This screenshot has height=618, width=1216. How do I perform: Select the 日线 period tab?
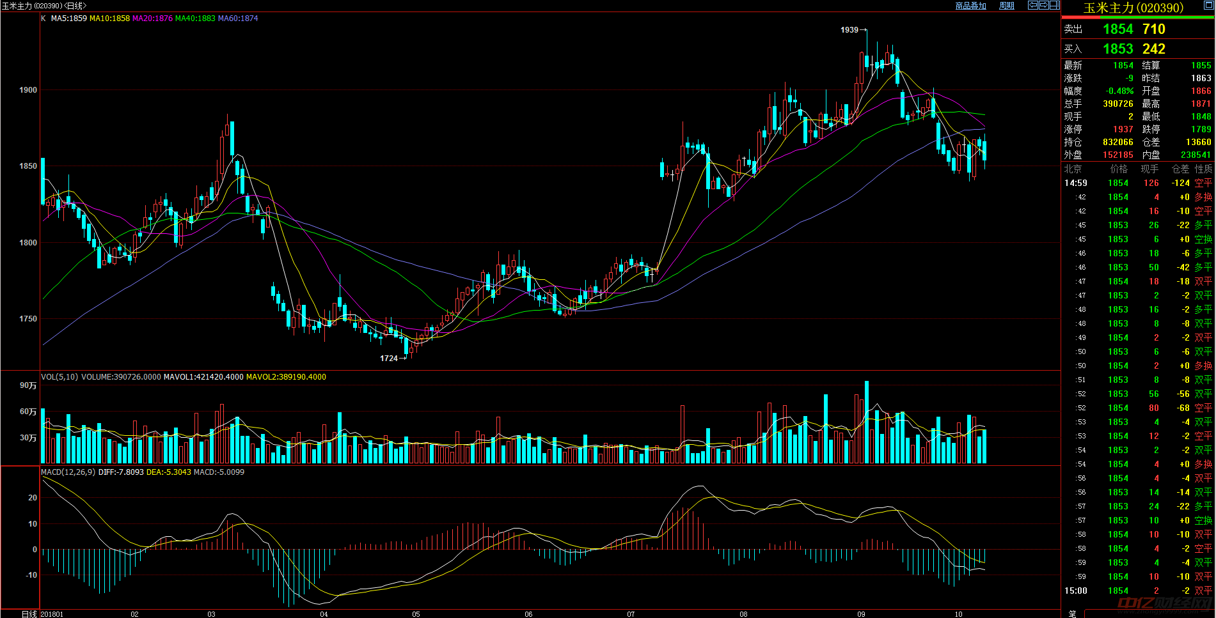(x=29, y=614)
